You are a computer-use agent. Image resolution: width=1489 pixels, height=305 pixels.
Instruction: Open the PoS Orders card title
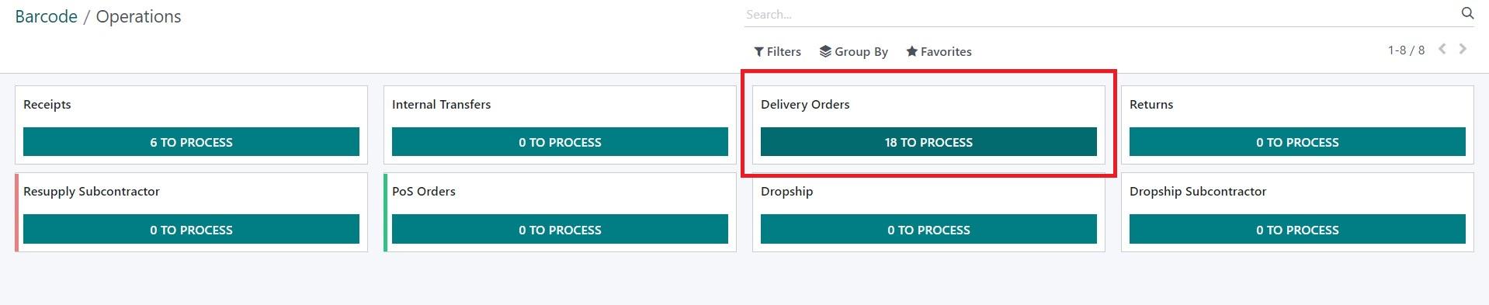coord(424,191)
